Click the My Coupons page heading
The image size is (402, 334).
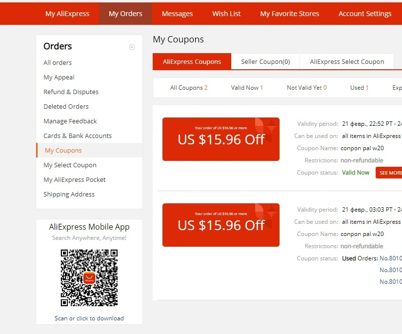[178, 39]
